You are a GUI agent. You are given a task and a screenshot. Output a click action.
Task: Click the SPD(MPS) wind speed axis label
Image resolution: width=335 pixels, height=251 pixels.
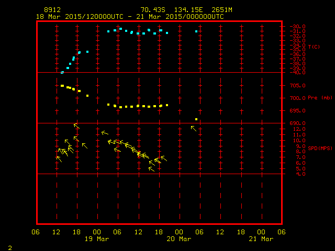click(320, 148)
